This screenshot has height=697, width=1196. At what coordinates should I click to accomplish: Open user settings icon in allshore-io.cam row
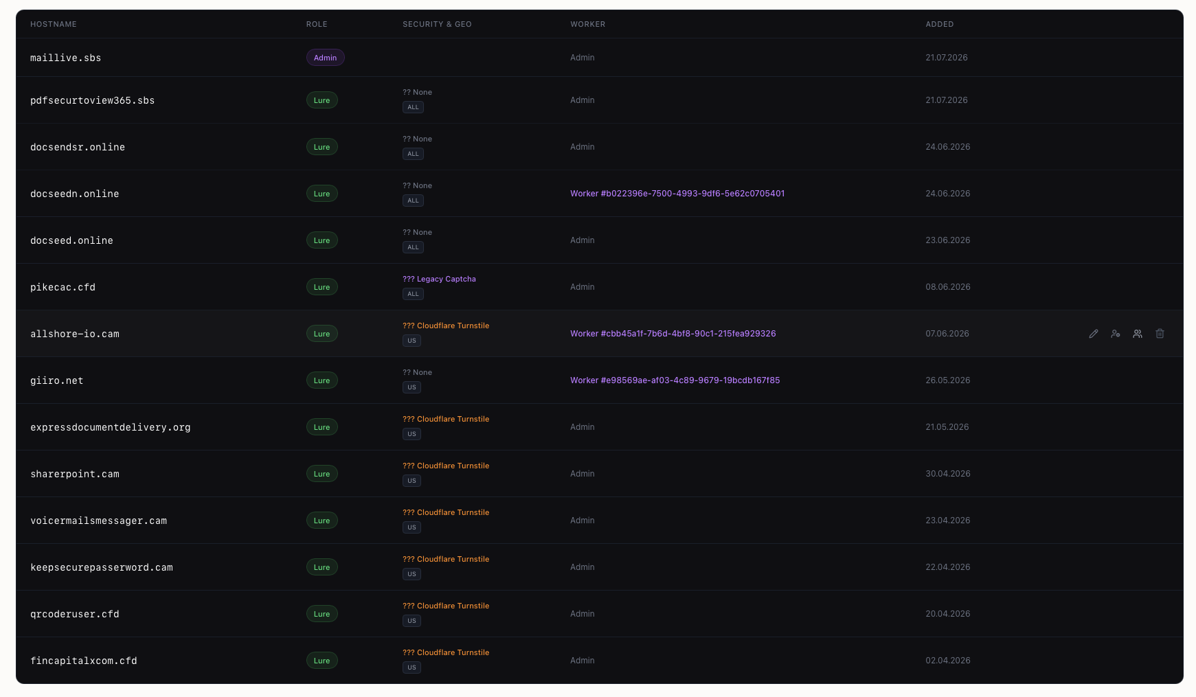pos(1116,334)
